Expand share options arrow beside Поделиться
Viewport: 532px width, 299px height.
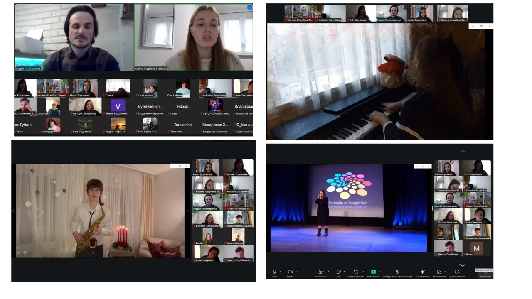point(379,272)
